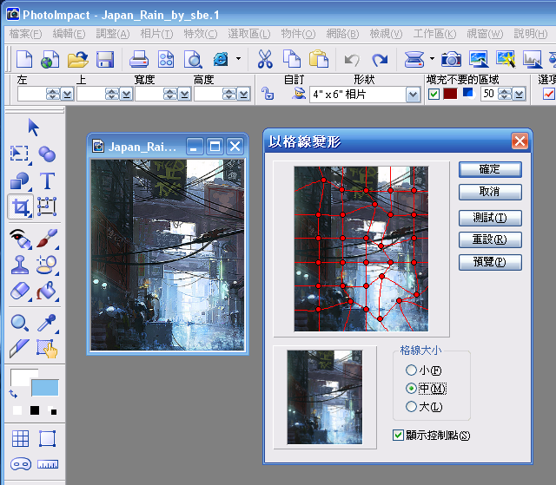Click the Digital camera icon
Screen dimensions: 556x485
tap(451, 59)
